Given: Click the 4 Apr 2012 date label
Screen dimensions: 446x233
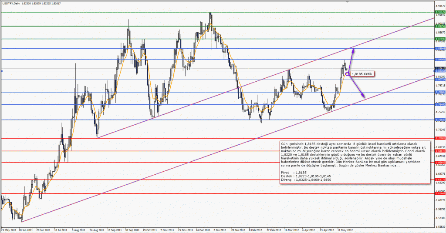Looking at the screenshot, I should click(309, 230).
